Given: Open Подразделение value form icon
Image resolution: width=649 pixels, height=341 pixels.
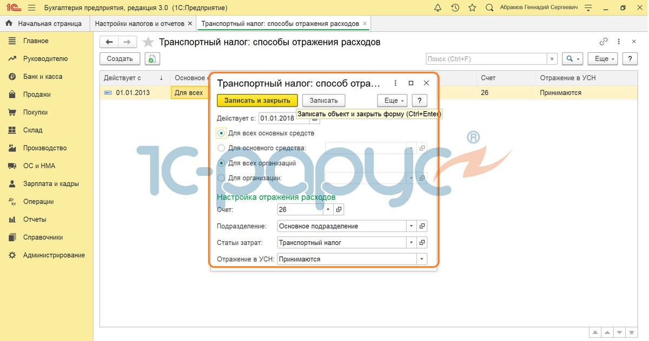Looking at the screenshot, I should [423, 226].
